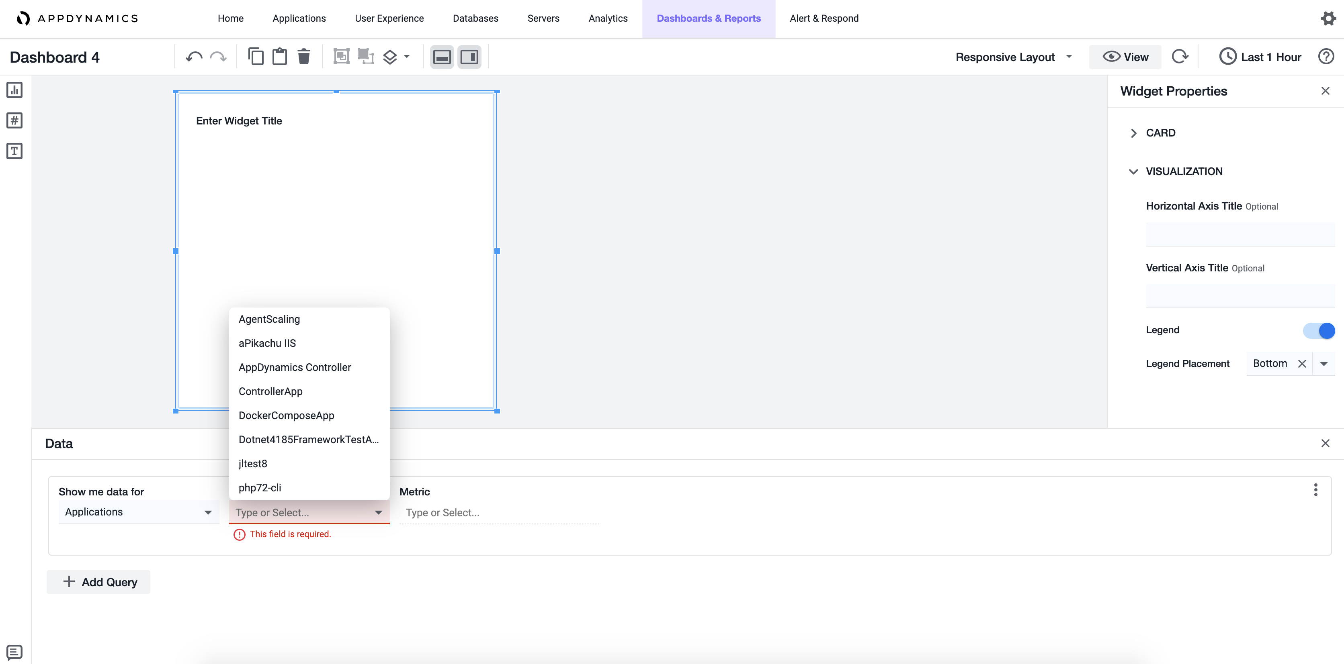Open the layers ordering dropdown
This screenshot has width=1344, height=664.
click(397, 57)
